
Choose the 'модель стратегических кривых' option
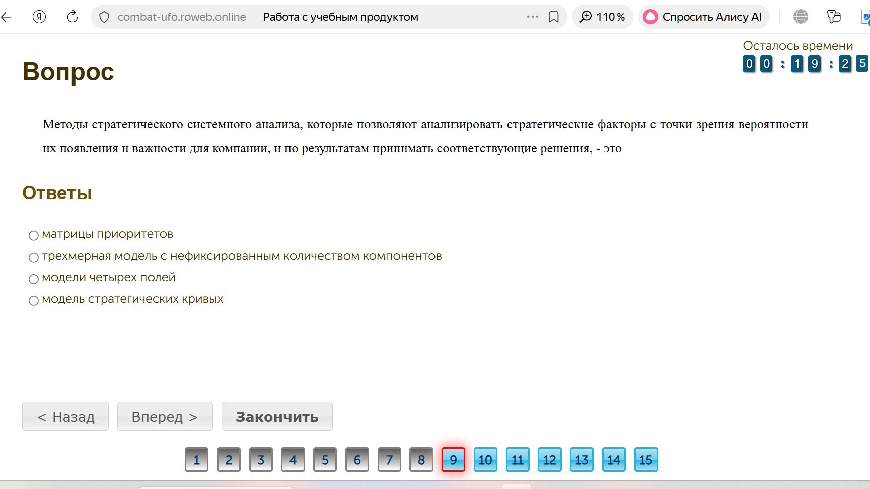(34, 300)
